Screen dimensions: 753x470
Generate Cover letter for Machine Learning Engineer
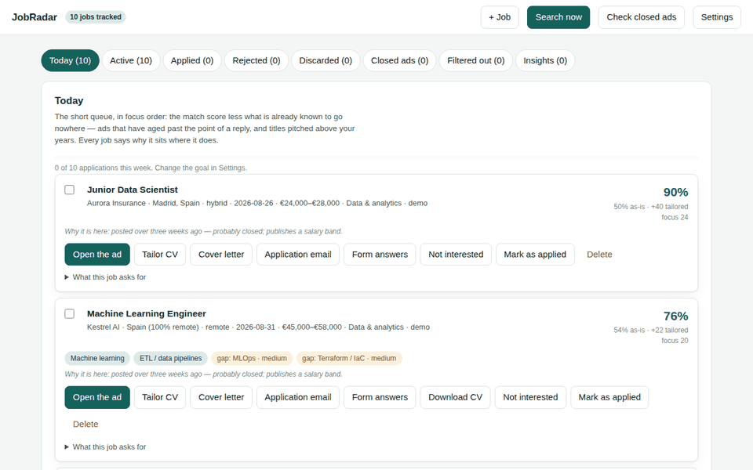click(221, 397)
